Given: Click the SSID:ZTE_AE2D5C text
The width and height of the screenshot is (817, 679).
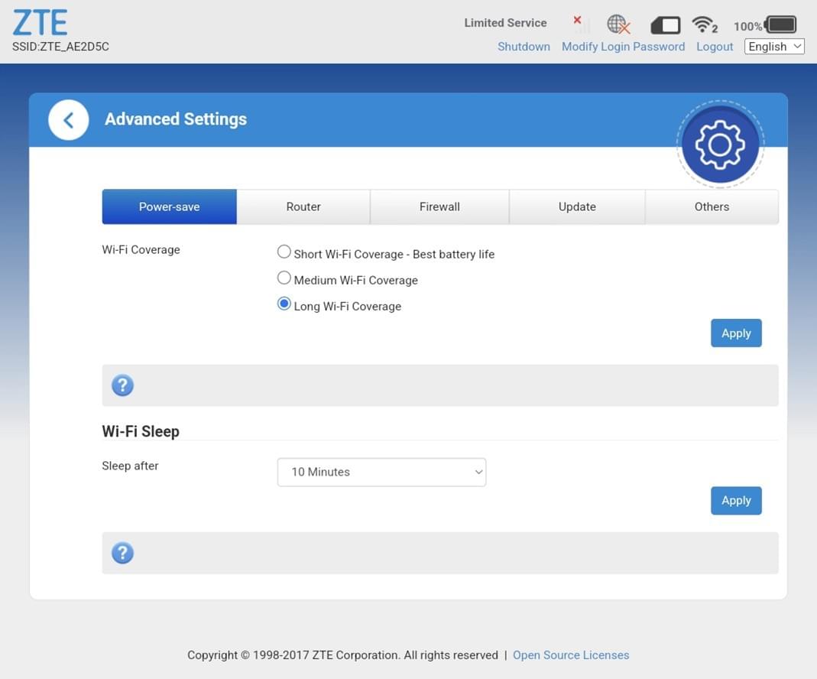Looking at the screenshot, I should pyautogui.click(x=61, y=47).
